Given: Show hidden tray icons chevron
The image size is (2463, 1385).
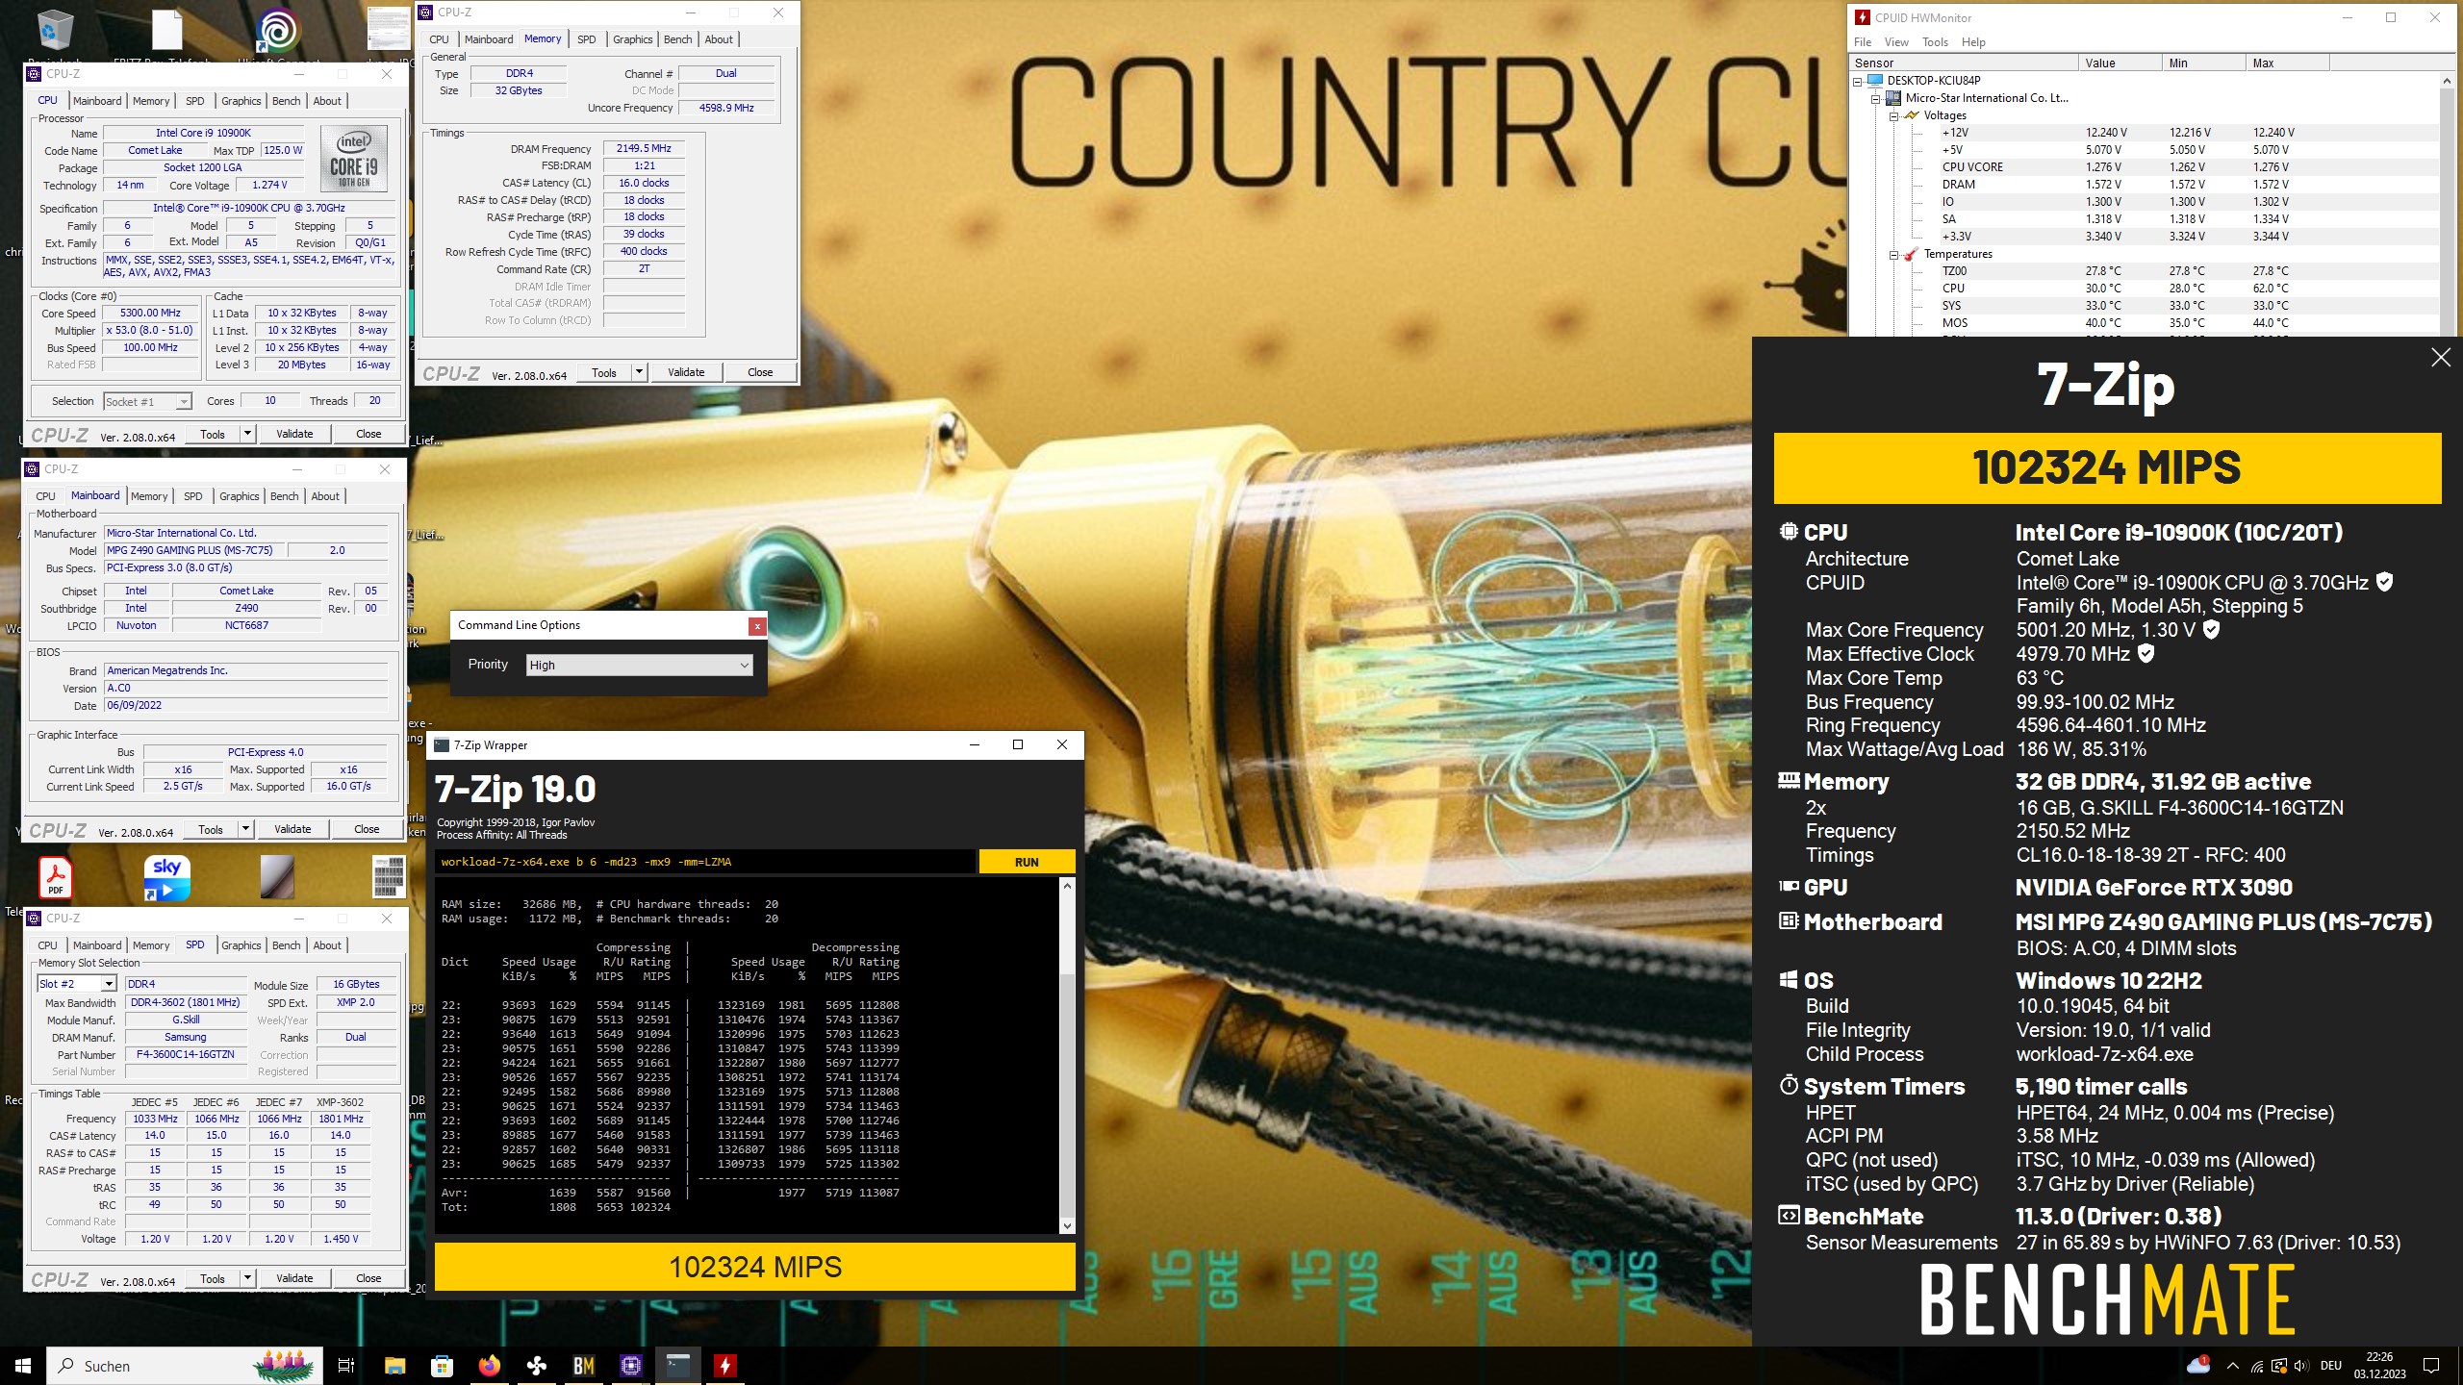Looking at the screenshot, I should click(2233, 1366).
